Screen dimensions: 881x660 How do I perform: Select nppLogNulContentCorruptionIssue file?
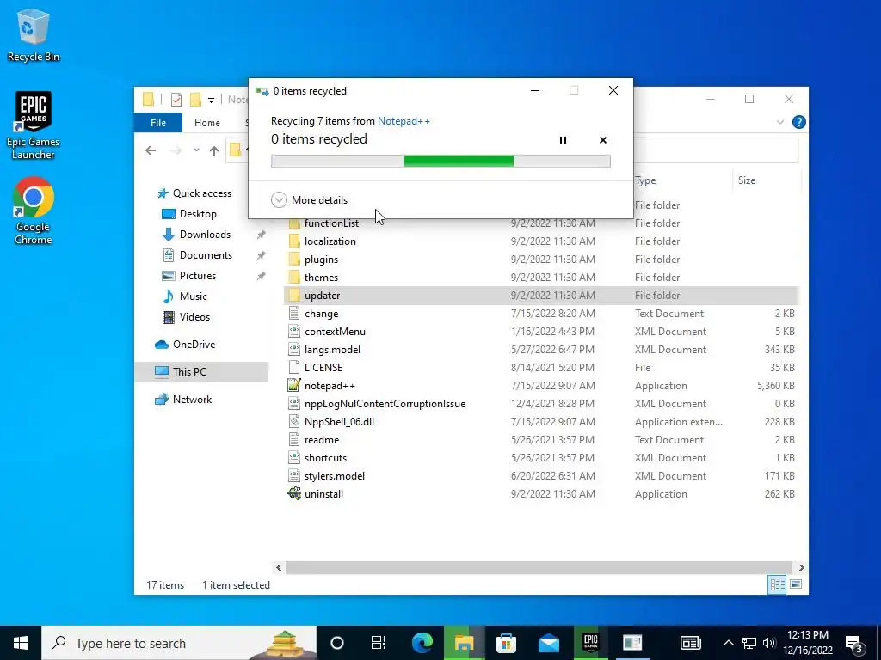click(x=385, y=404)
